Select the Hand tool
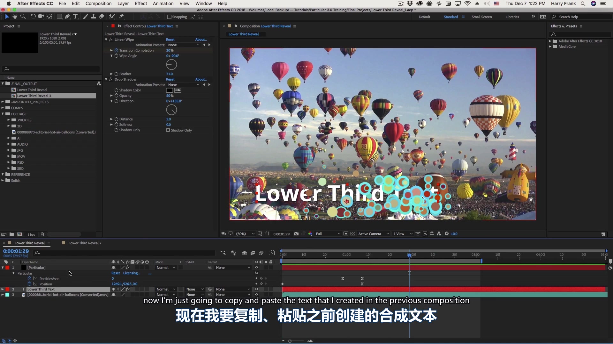The image size is (613, 344). [15, 16]
